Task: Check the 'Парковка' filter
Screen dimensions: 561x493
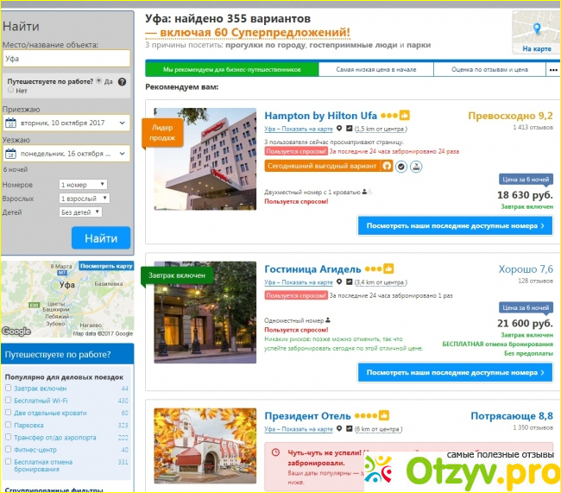Action: point(9,425)
